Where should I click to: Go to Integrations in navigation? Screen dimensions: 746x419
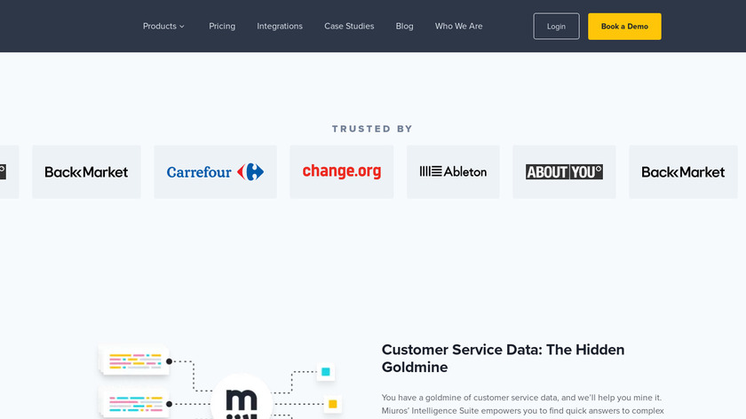click(x=280, y=27)
